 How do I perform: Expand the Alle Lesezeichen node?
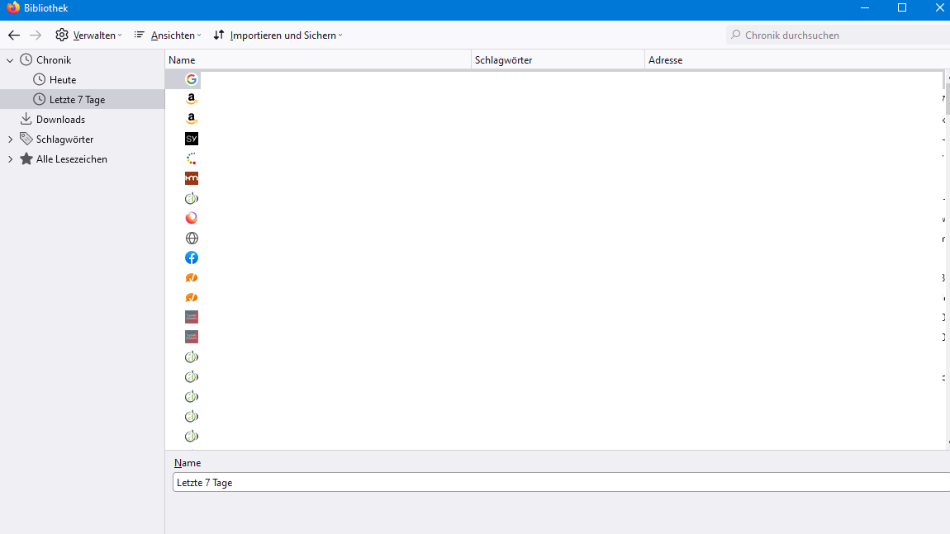tap(10, 159)
